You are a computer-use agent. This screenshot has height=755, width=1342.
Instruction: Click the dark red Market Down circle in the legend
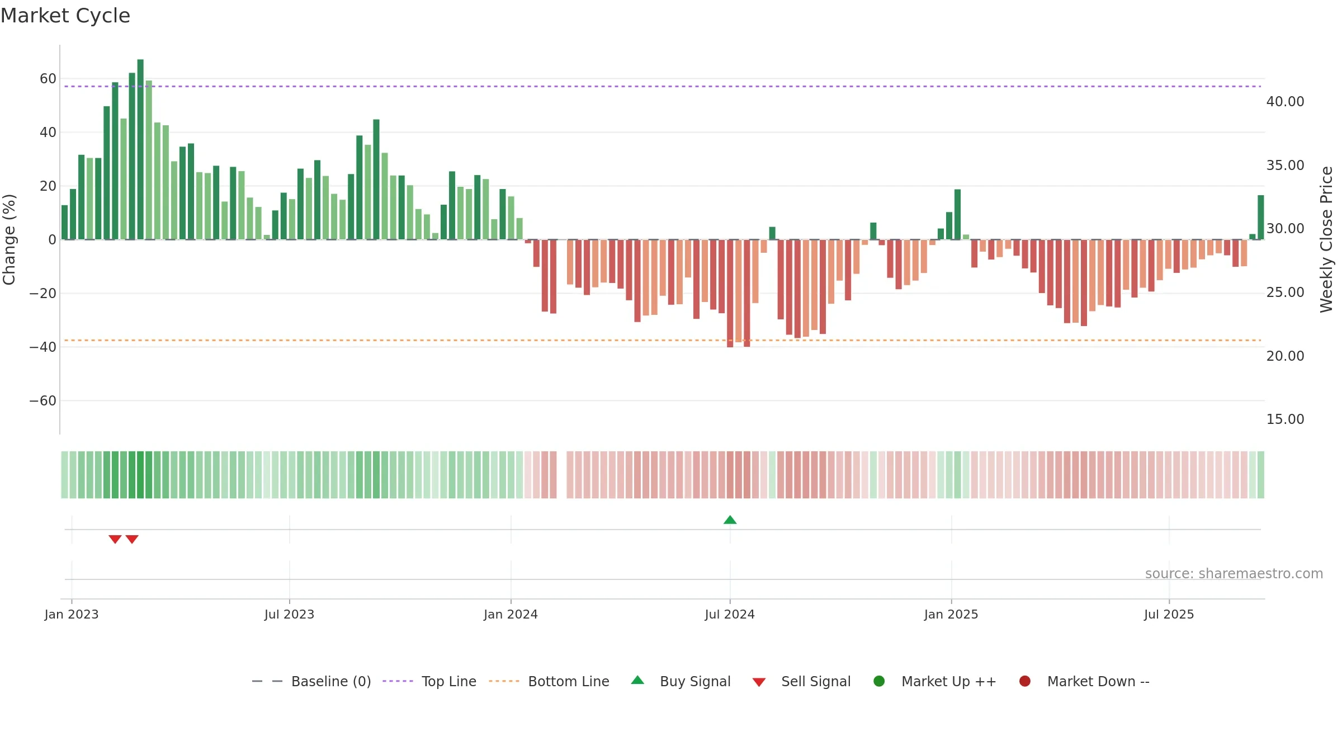(x=1025, y=681)
